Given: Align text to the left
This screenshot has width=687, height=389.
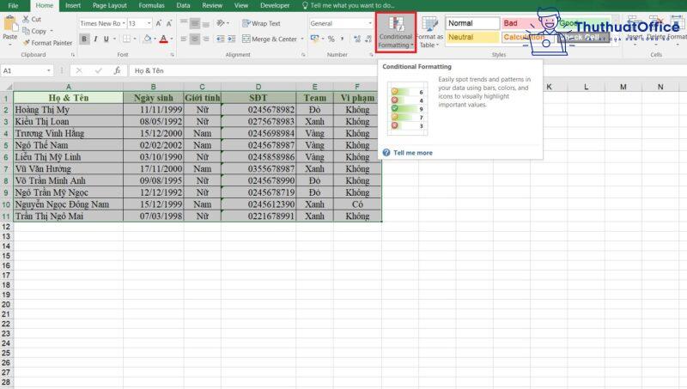Looking at the screenshot, I should pos(184,39).
